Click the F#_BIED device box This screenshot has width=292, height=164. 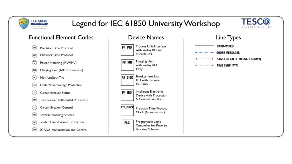coord(127,80)
